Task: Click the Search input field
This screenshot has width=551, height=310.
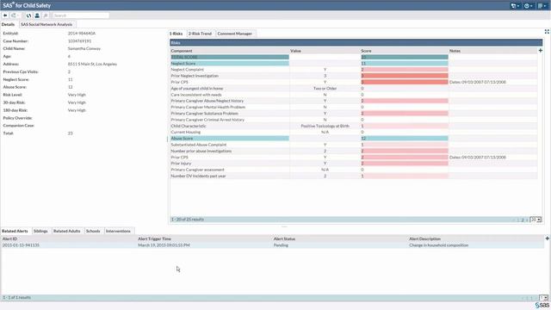Action: (x=81, y=15)
